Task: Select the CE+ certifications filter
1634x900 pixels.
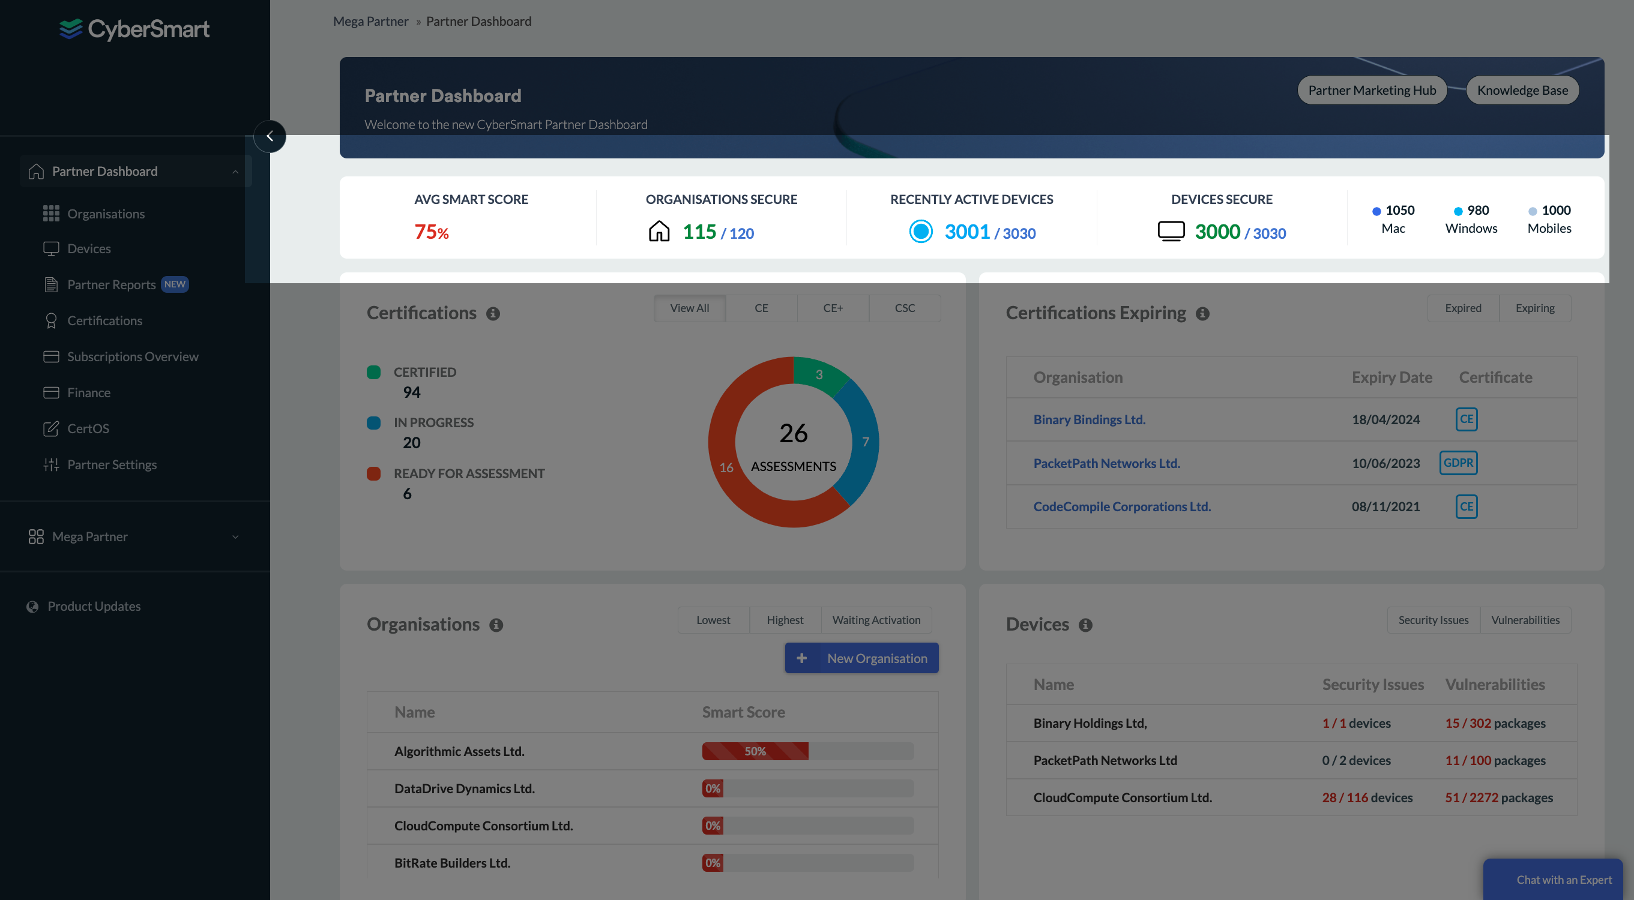Action: [833, 308]
